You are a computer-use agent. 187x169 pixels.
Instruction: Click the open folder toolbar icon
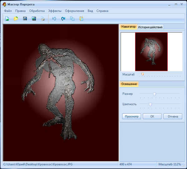tap(16, 19)
